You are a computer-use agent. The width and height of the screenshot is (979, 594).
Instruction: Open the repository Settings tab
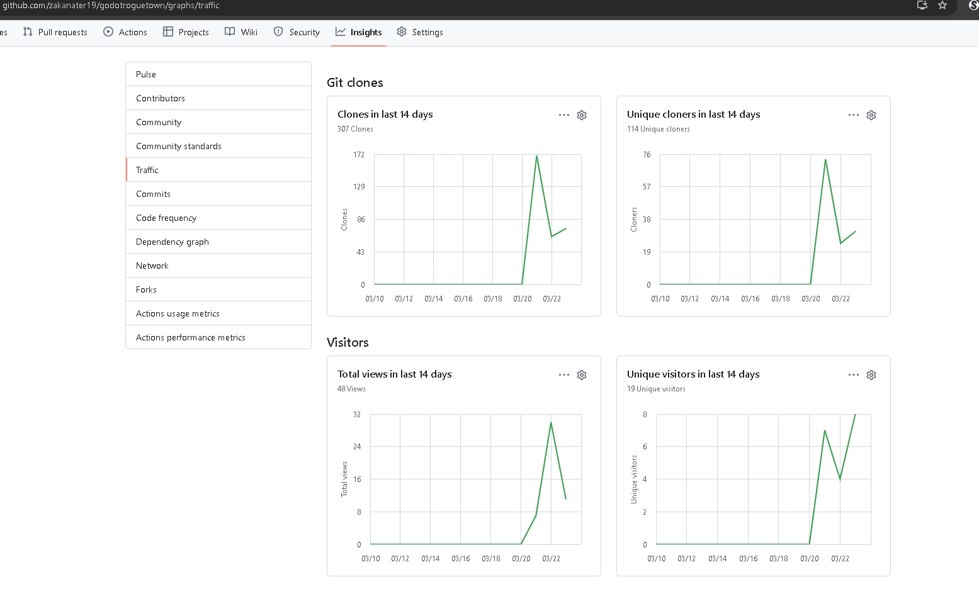(x=420, y=32)
